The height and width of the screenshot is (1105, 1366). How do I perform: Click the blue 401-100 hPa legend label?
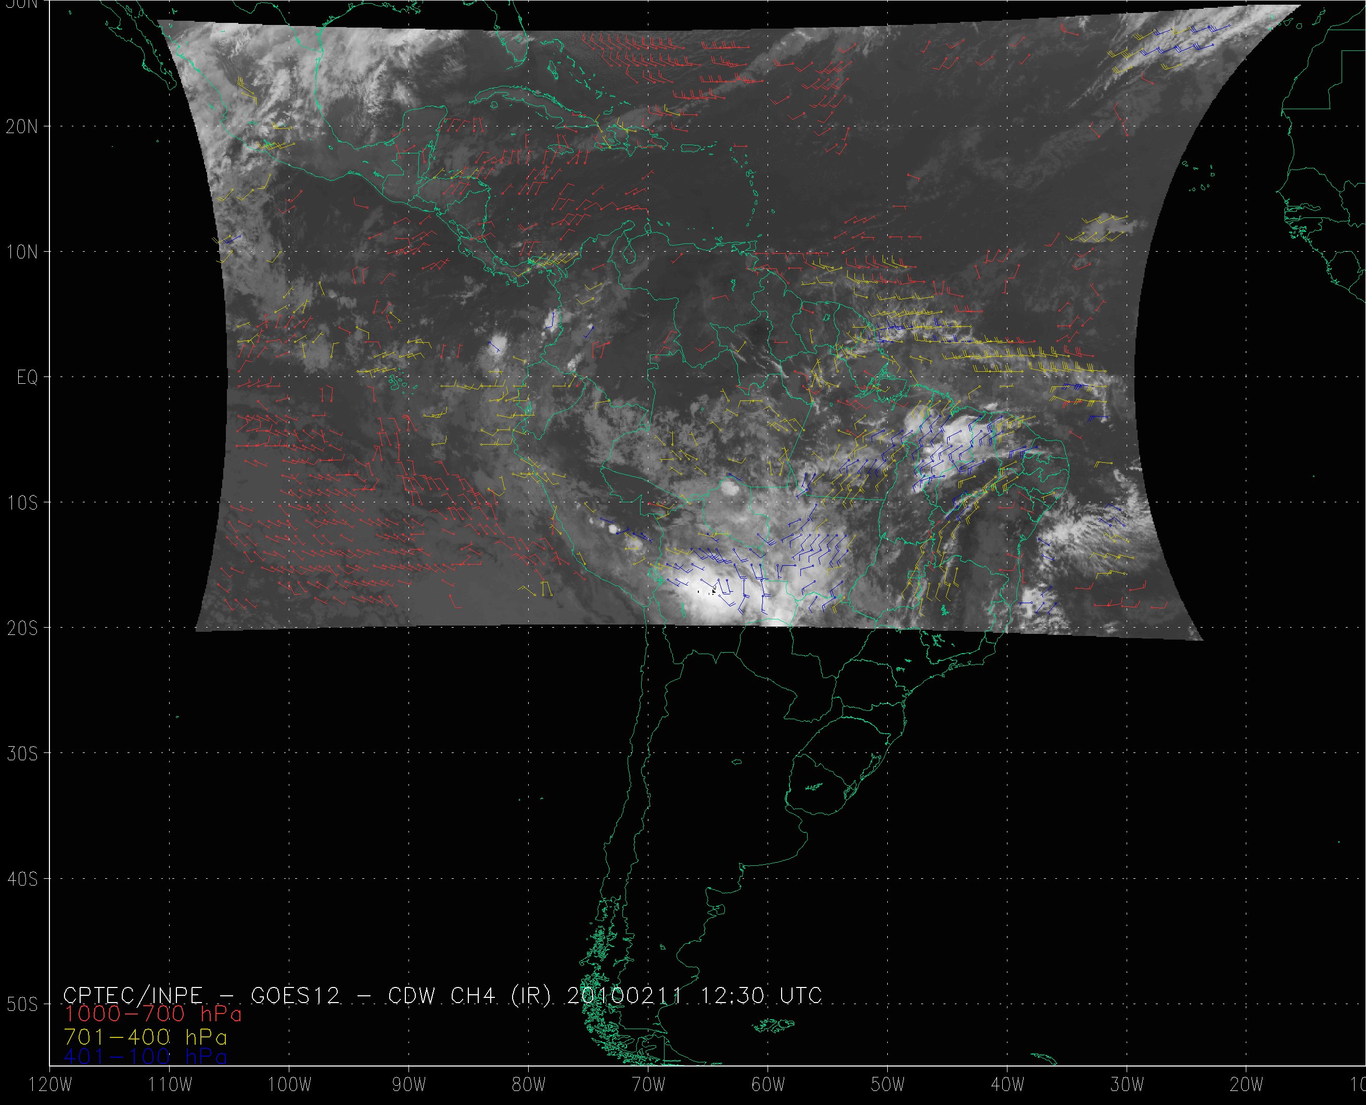point(145,1057)
